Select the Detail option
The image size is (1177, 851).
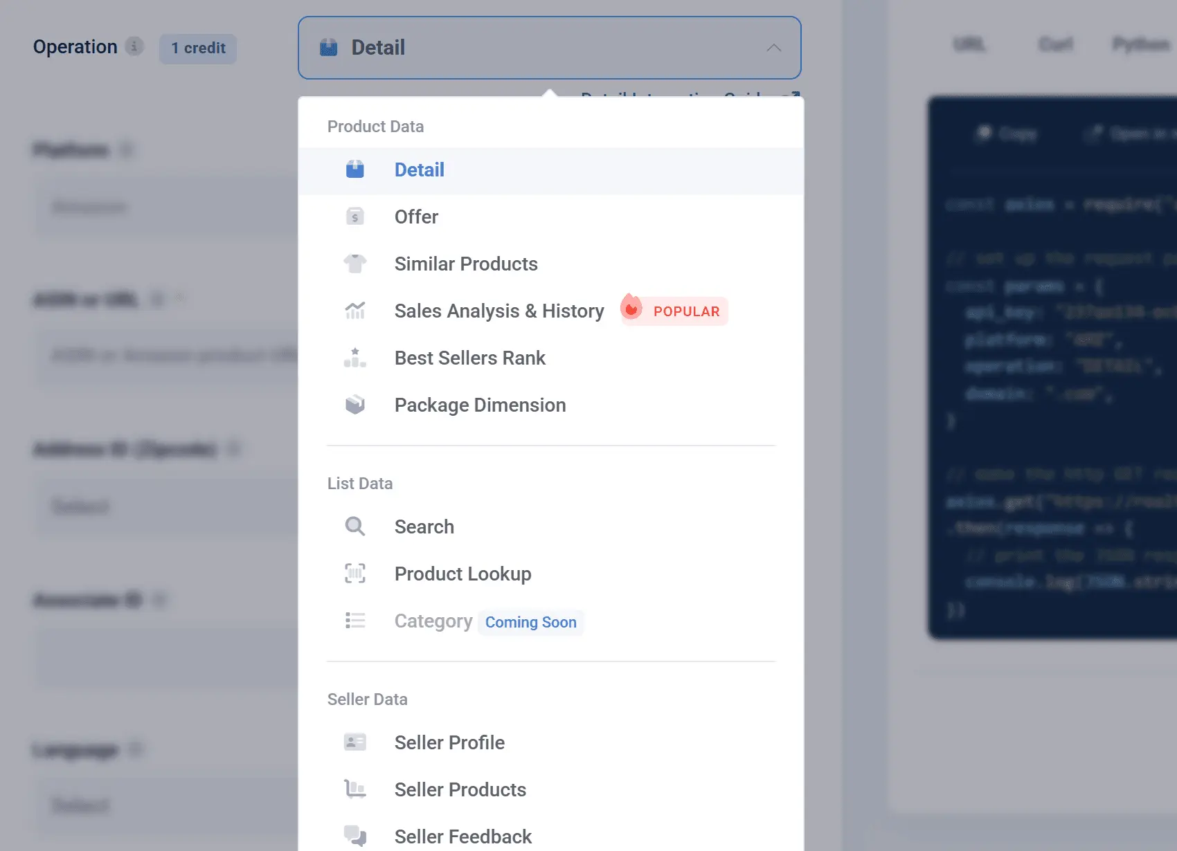pyautogui.click(x=551, y=170)
